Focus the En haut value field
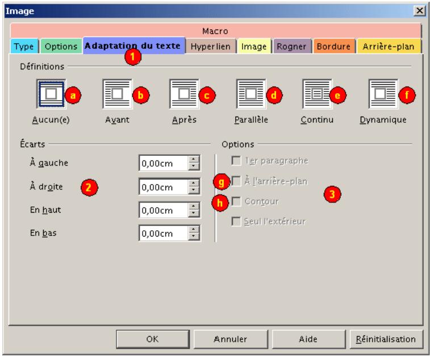The width and height of the screenshot is (430, 356). (x=164, y=210)
